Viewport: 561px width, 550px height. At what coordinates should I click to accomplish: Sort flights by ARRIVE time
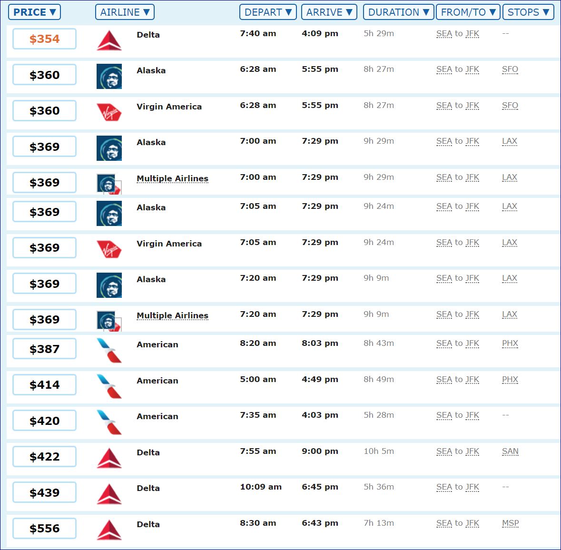[329, 12]
